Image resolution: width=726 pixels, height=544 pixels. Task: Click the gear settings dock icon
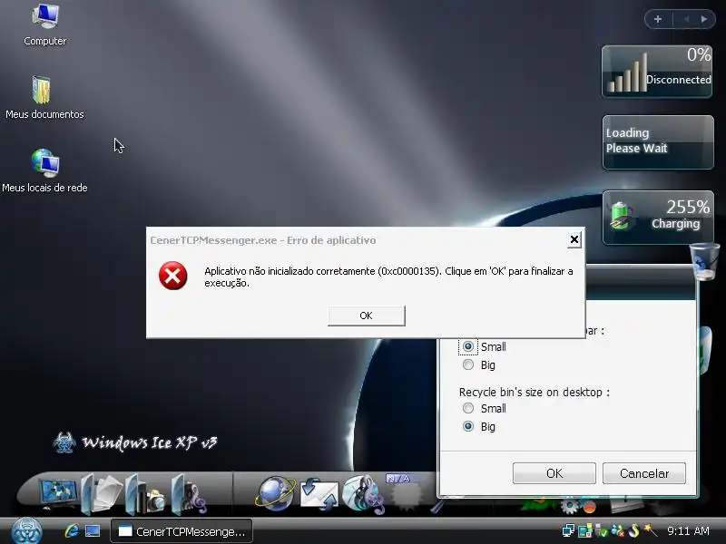pos(570,506)
